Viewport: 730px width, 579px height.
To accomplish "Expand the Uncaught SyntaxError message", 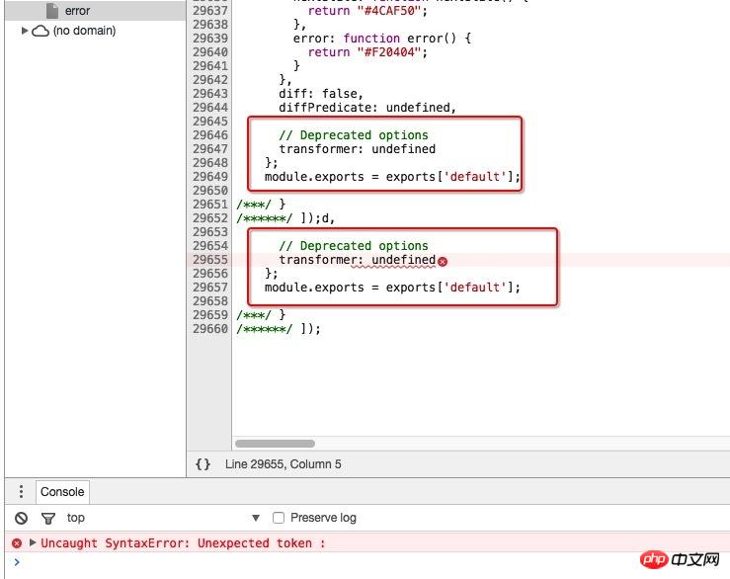I will click(x=33, y=542).
